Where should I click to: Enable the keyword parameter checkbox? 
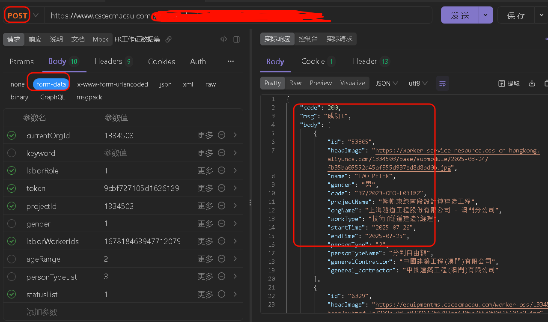(x=12, y=153)
